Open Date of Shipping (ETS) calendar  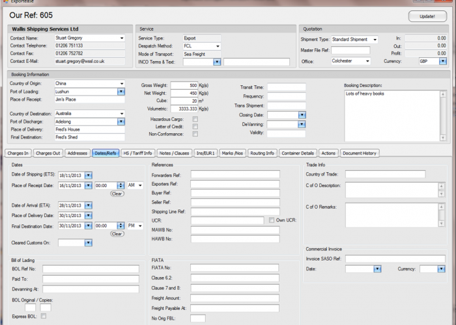point(89,175)
